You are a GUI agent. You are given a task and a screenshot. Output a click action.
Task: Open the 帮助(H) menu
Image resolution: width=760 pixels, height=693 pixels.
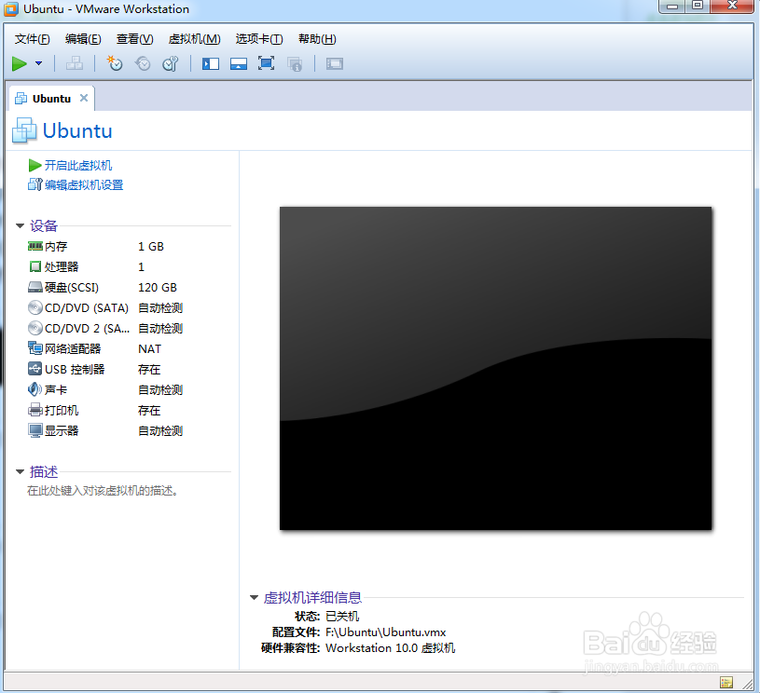click(x=317, y=39)
